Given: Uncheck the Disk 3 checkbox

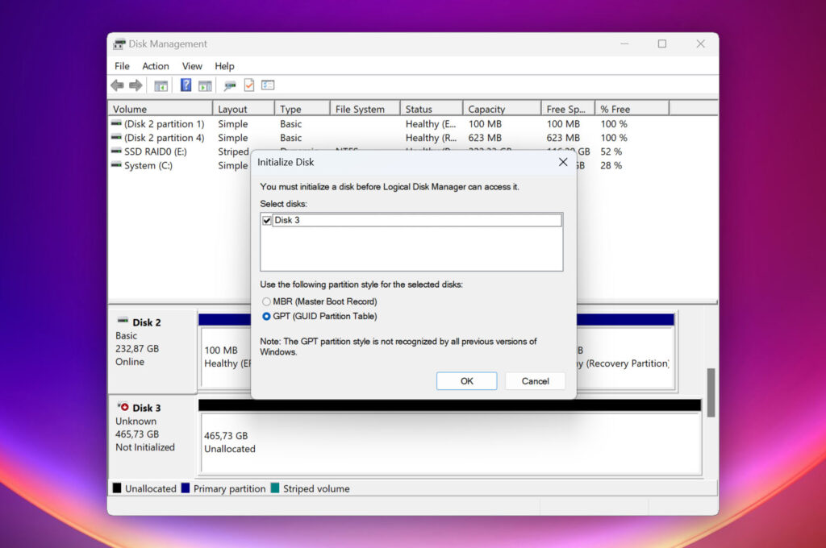Looking at the screenshot, I should tap(267, 220).
